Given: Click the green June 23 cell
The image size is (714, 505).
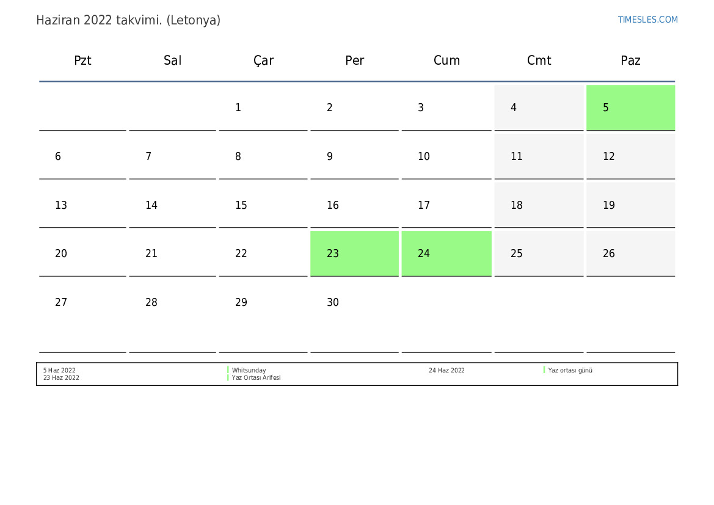Looking at the screenshot, I should pyautogui.click(x=354, y=253).
